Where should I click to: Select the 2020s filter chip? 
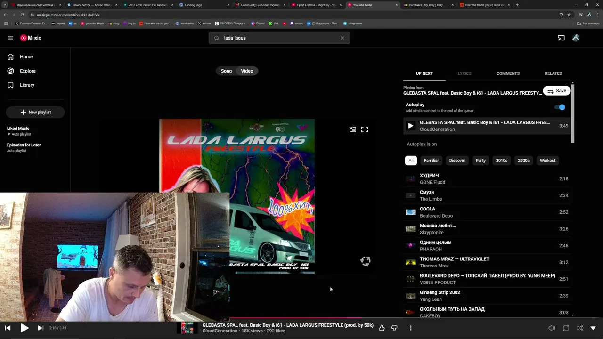point(523,161)
